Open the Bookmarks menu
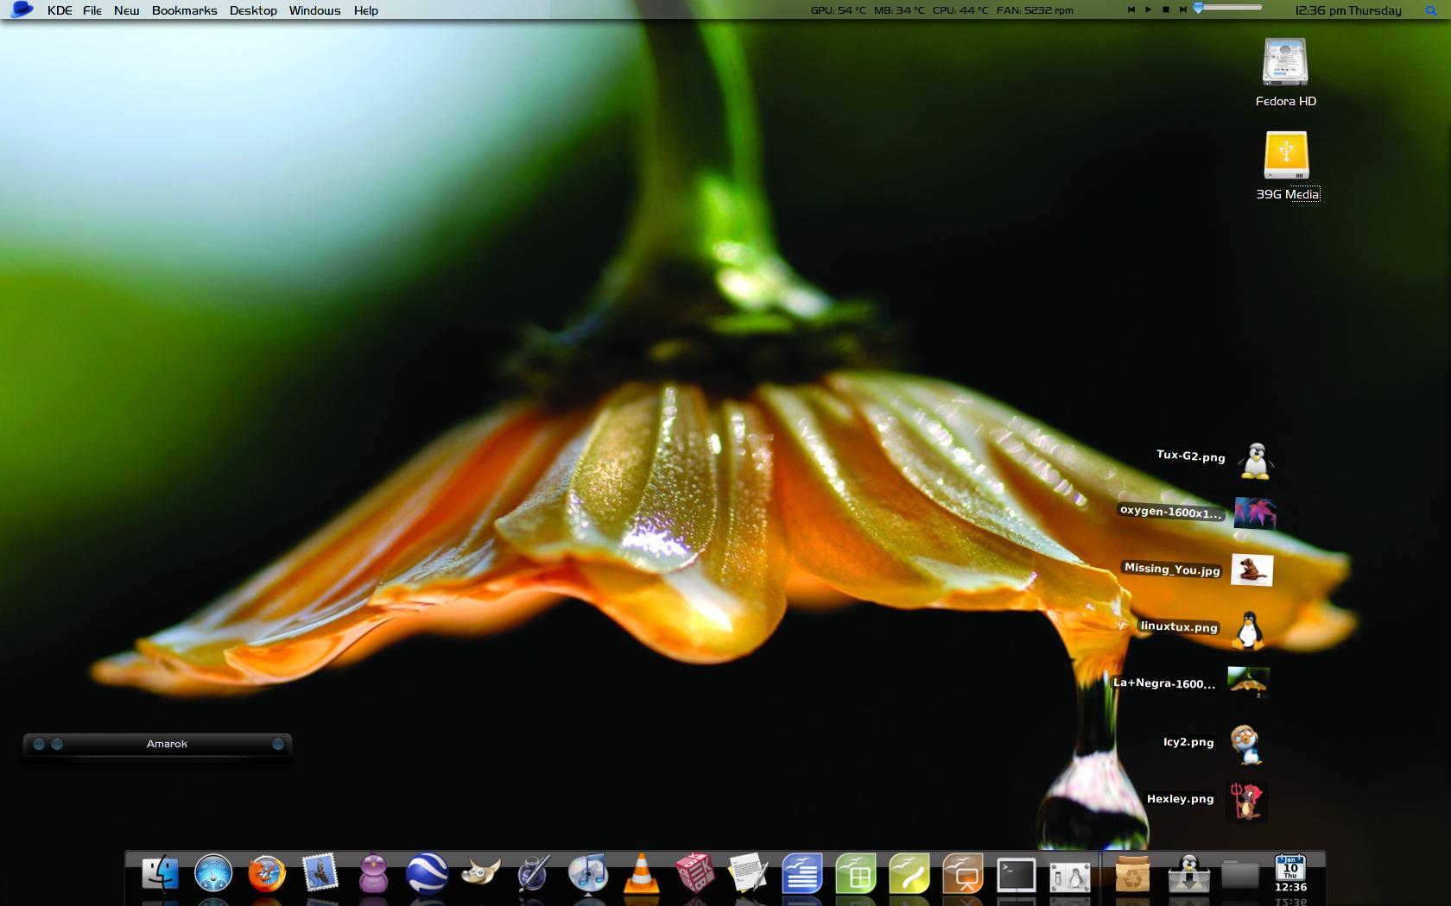Image resolution: width=1451 pixels, height=906 pixels. 184,10
